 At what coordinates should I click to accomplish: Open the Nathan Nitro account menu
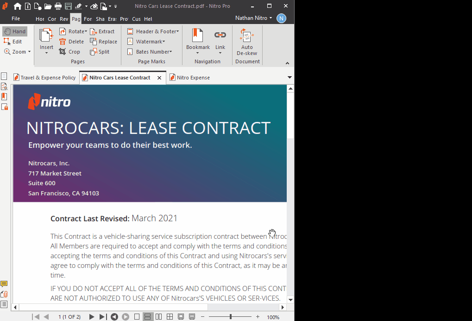click(x=253, y=18)
